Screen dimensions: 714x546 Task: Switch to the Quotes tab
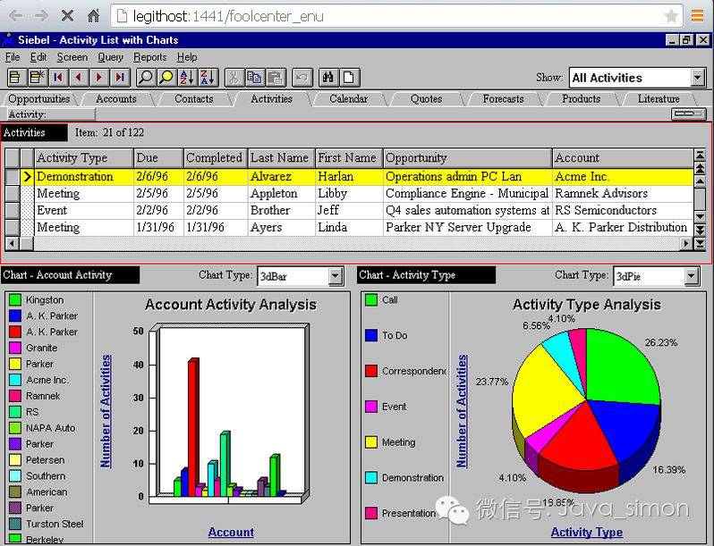426,98
